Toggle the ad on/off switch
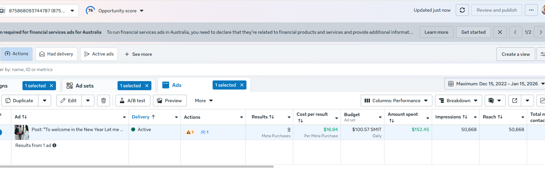The height and width of the screenshot is (169, 545). [1, 132]
